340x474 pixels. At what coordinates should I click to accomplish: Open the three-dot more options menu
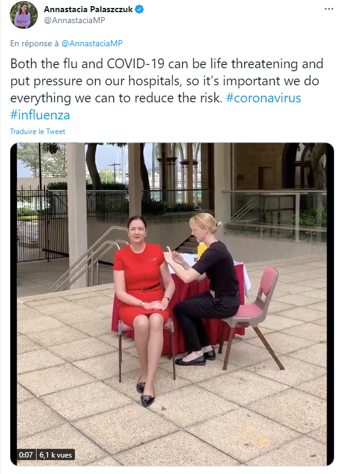[x=329, y=9]
